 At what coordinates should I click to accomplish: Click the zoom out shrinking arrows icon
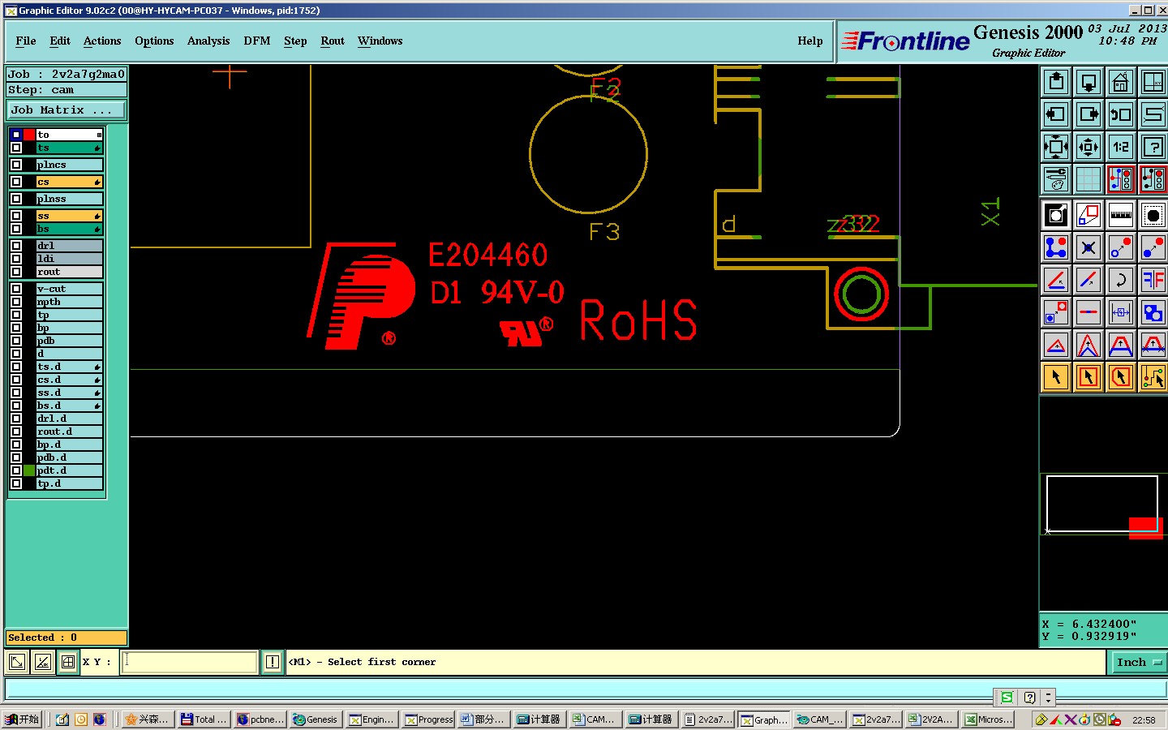click(1089, 147)
